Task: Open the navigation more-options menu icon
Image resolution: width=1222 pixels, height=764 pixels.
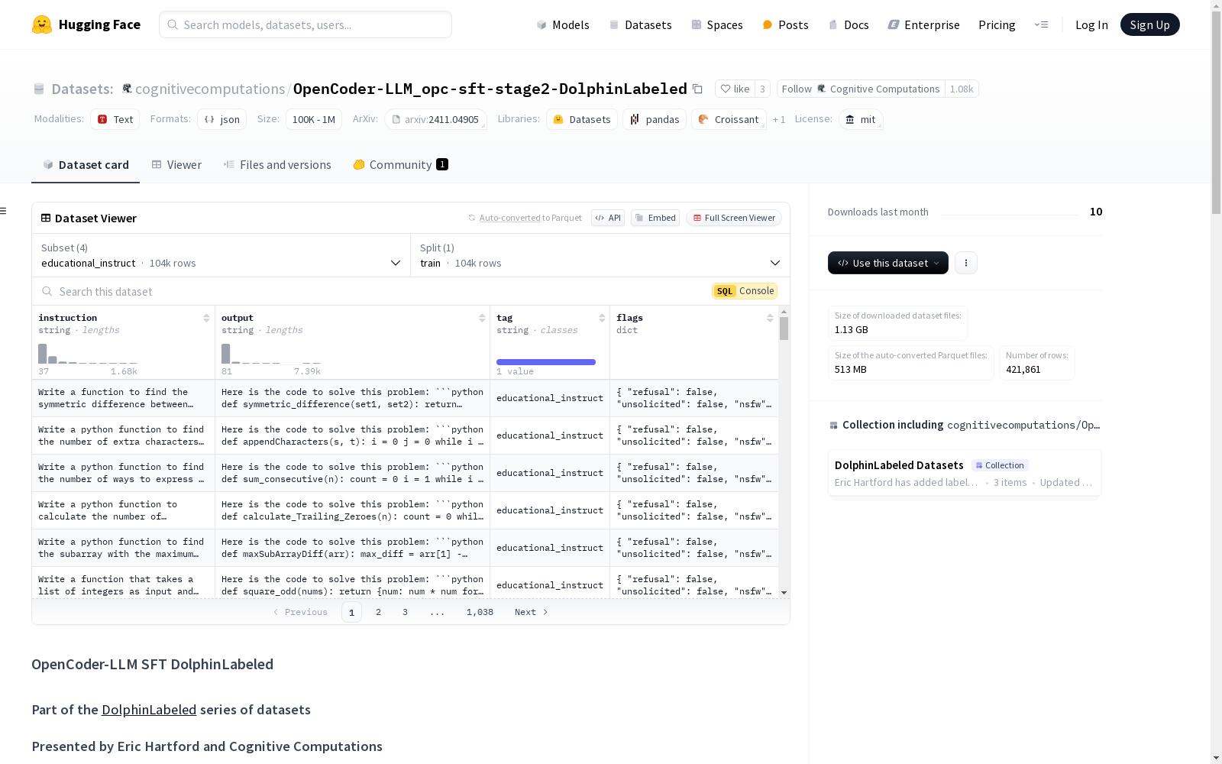Action: [1041, 24]
